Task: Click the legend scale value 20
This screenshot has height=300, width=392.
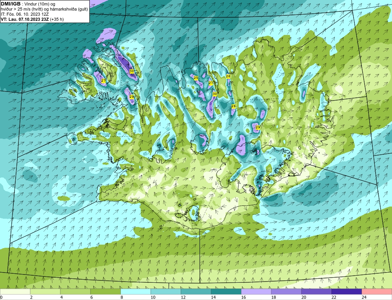Action: 304,297
